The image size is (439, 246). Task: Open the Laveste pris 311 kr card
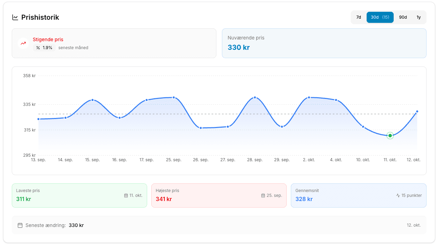pos(79,195)
